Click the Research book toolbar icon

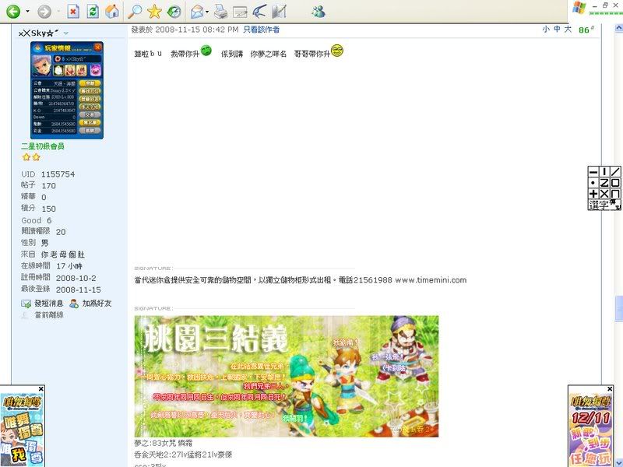(x=279, y=12)
